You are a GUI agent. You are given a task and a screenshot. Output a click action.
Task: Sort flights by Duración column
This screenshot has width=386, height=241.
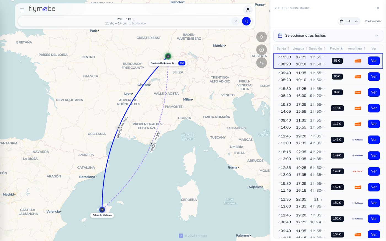pyautogui.click(x=317, y=48)
